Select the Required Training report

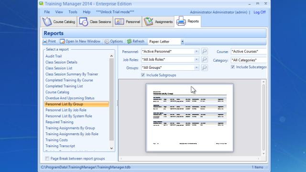(x=59, y=122)
